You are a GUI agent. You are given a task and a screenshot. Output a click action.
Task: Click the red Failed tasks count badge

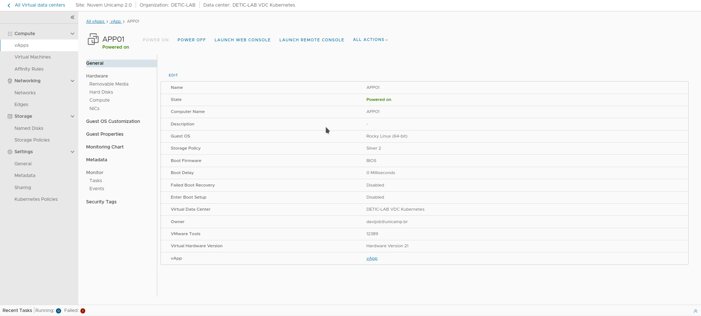pos(83,311)
